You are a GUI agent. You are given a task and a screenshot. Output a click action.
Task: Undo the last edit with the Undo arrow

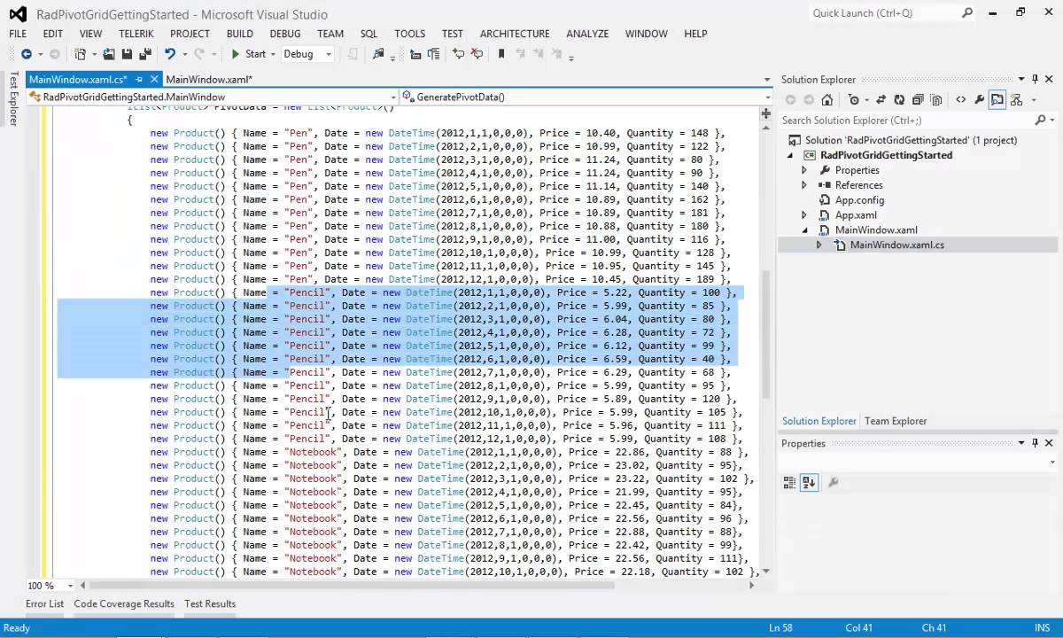(169, 54)
